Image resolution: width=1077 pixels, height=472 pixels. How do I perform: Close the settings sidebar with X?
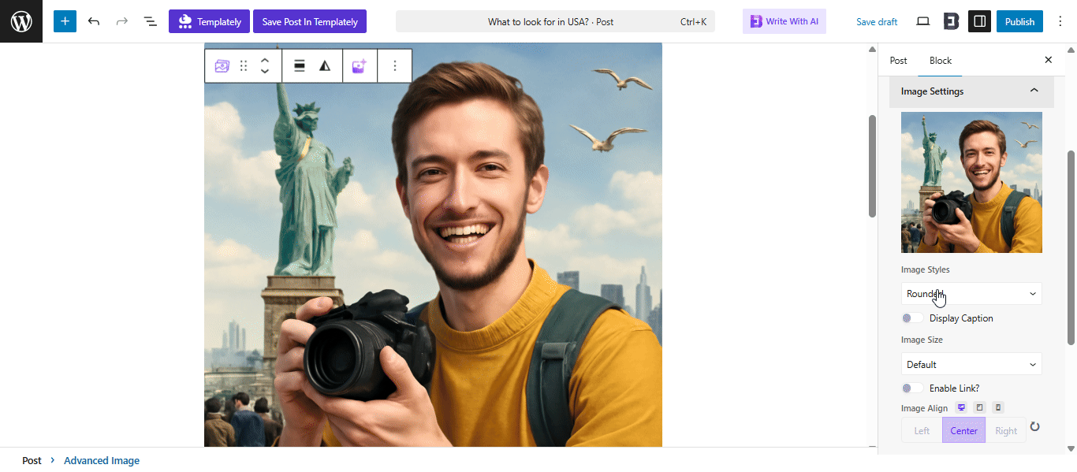click(1048, 60)
